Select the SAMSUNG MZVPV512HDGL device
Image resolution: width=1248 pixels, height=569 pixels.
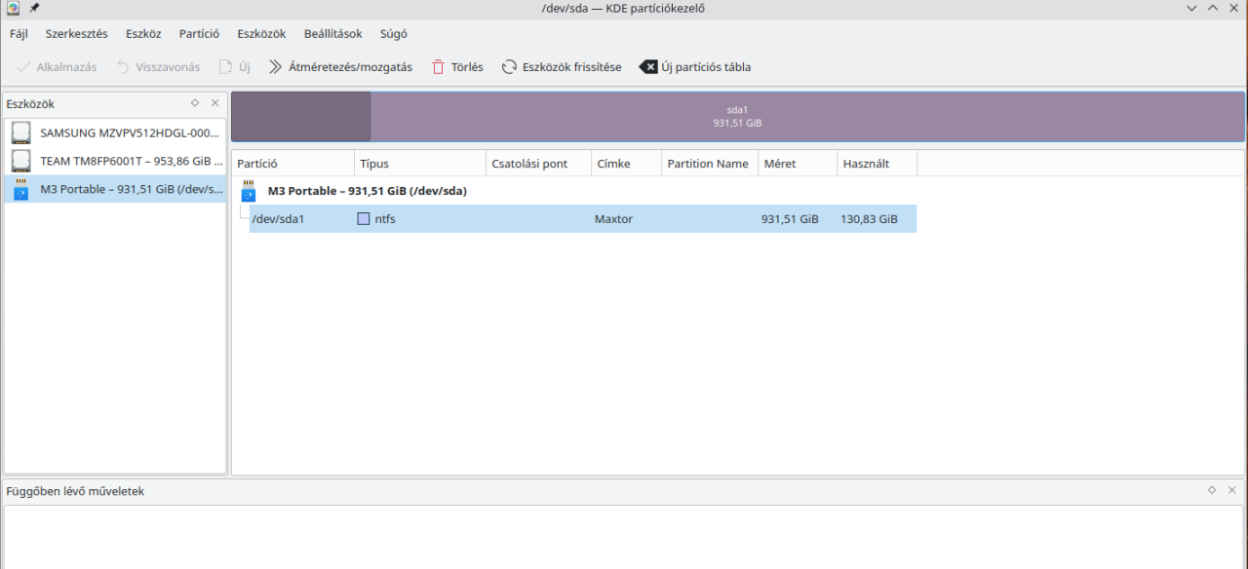[x=115, y=133]
